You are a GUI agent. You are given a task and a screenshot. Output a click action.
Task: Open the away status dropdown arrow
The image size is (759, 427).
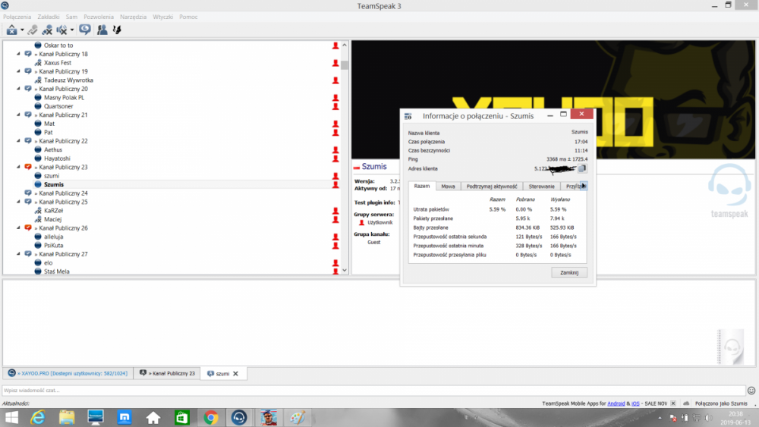pos(22,30)
